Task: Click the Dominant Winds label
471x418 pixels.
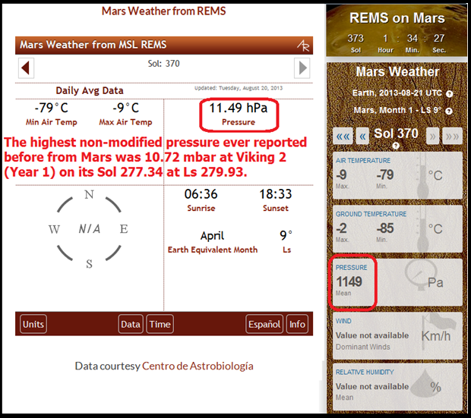Action: [x=363, y=347]
